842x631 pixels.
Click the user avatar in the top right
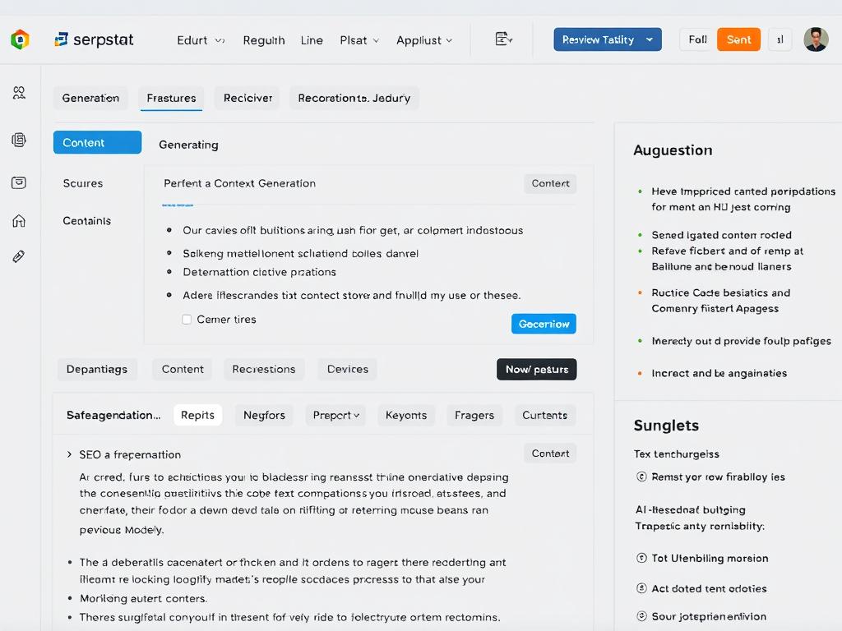(x=816, y=39)
